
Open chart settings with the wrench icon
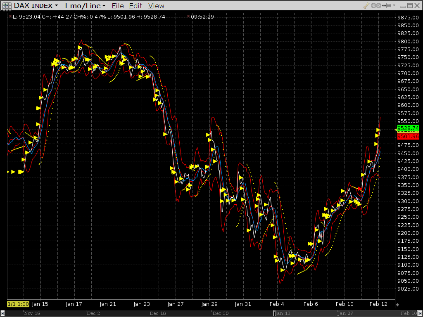[x=366, y=6]
